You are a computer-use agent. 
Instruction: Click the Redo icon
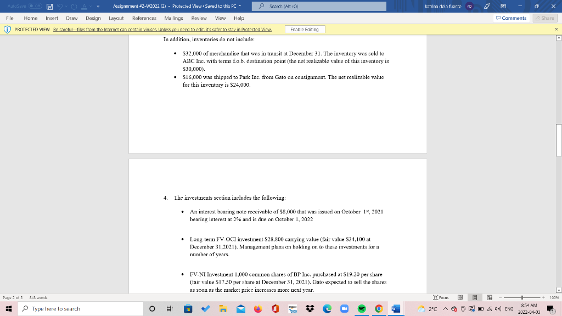click(x=74, y=6)
